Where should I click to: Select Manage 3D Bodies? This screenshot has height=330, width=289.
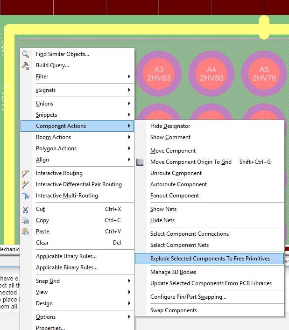pos(173,272)
